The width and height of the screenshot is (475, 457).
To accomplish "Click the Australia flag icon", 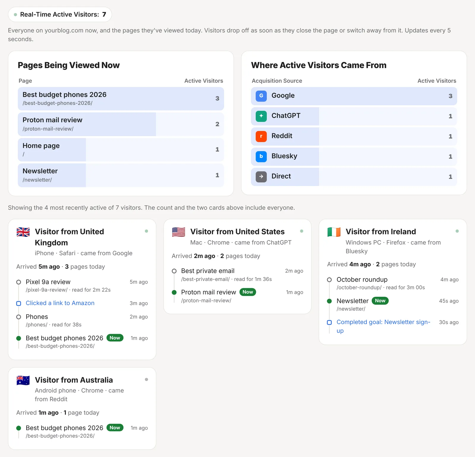I will click(23, 380).
